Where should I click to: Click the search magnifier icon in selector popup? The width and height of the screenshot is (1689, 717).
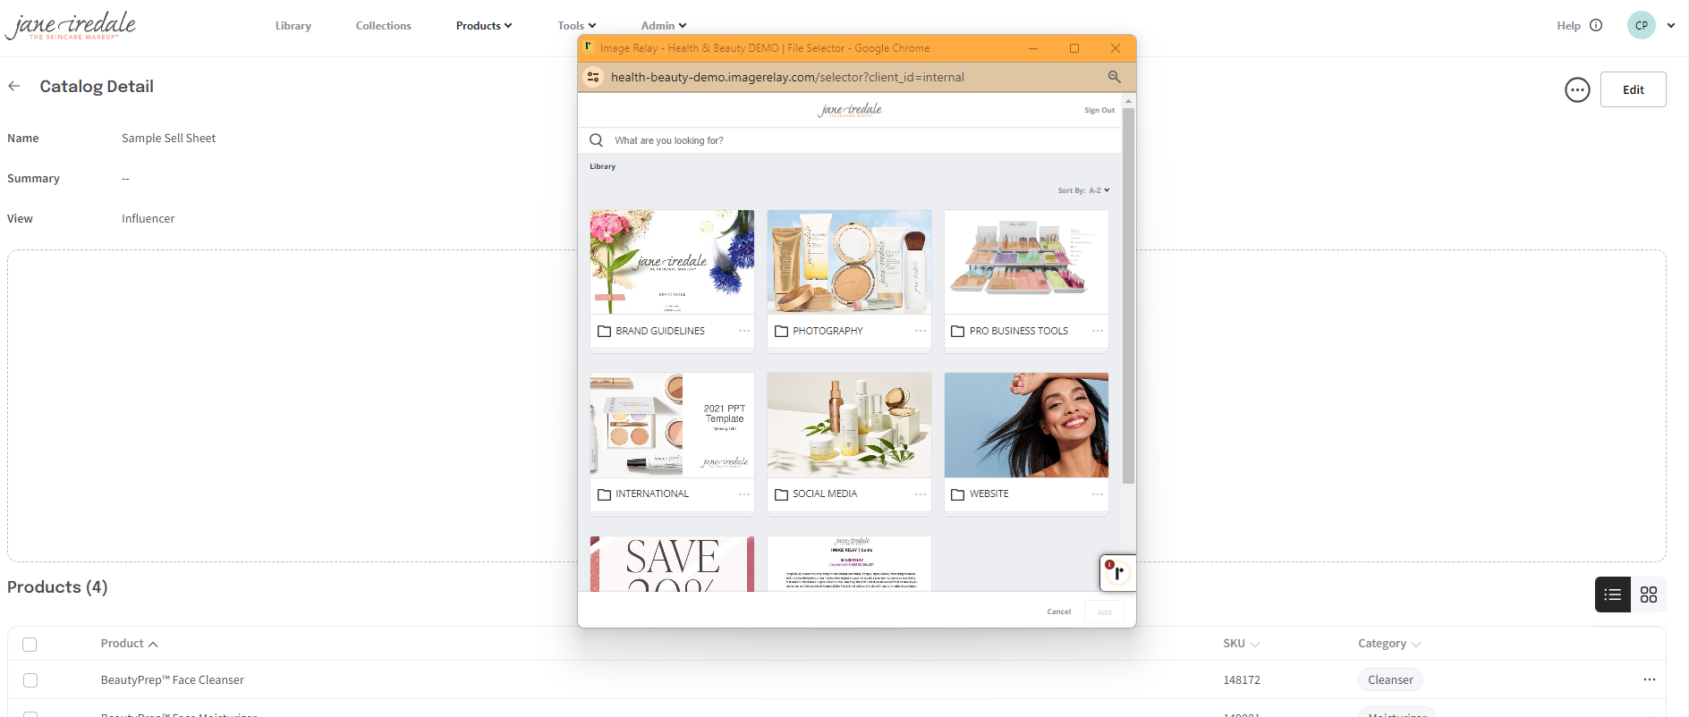pyautogui.click(x=597, y=140)
